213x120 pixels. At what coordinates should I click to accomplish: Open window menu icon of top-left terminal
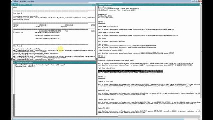pos(12,5)
